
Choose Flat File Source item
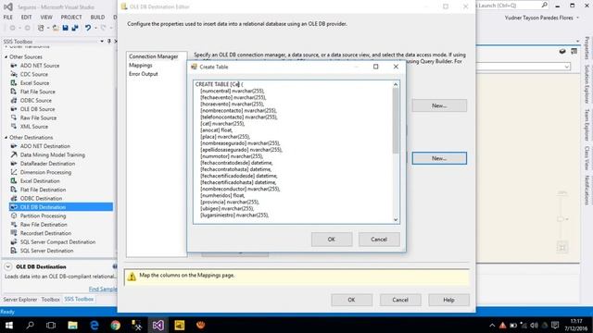tap(37, 92)
